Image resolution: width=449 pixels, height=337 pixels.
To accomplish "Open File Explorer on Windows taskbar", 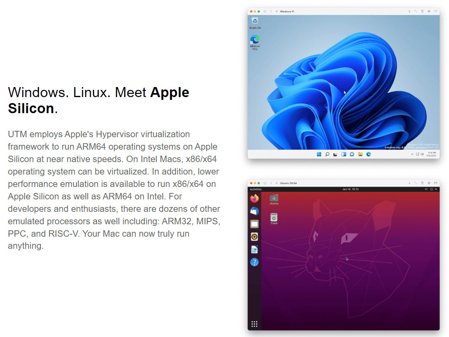I will (x=360, y=154).
